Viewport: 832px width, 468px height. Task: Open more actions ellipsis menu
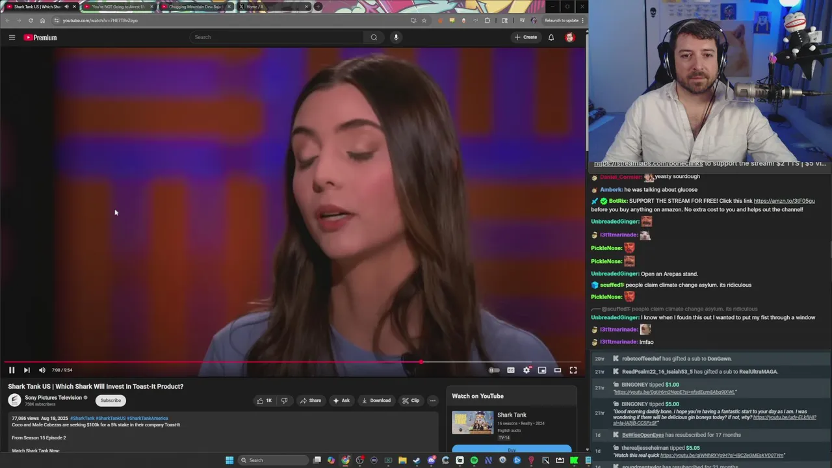pos(433,400)
